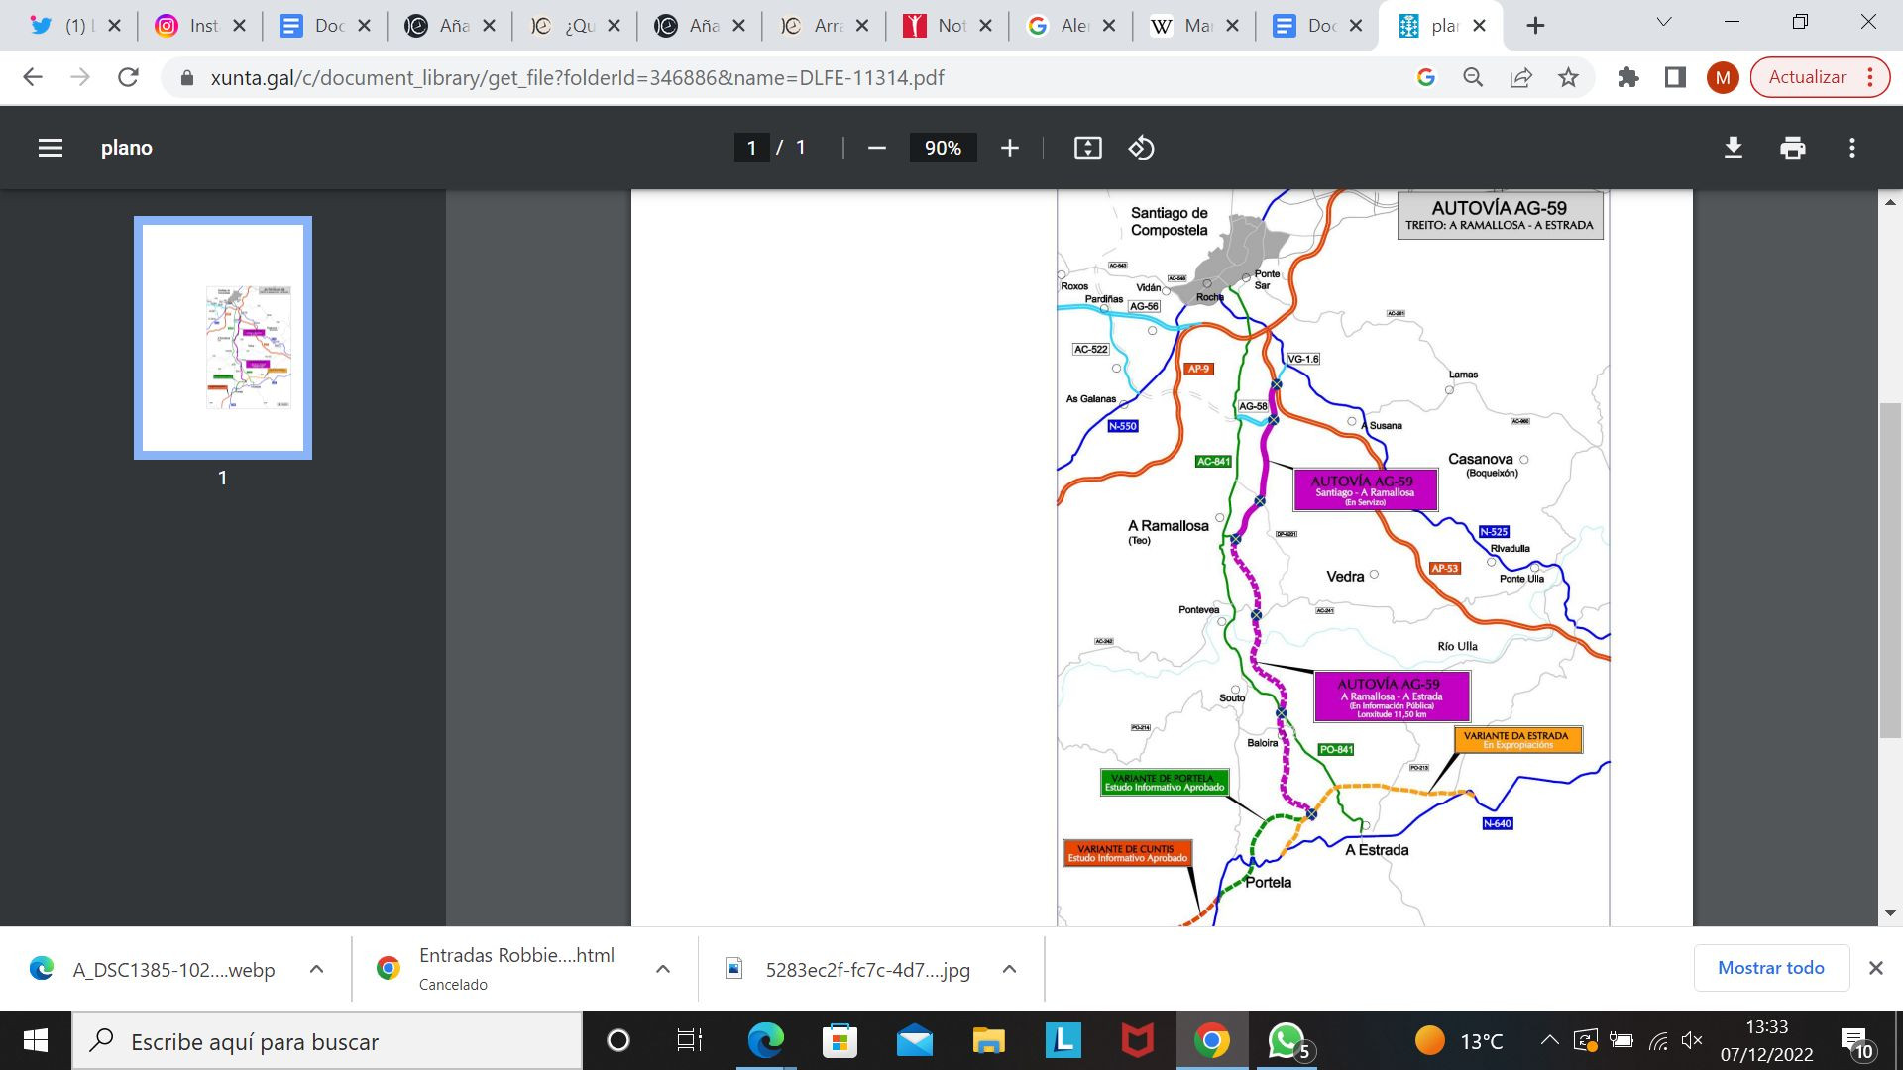Click the Mostrar todo downloads button

tap(1770, 968)
